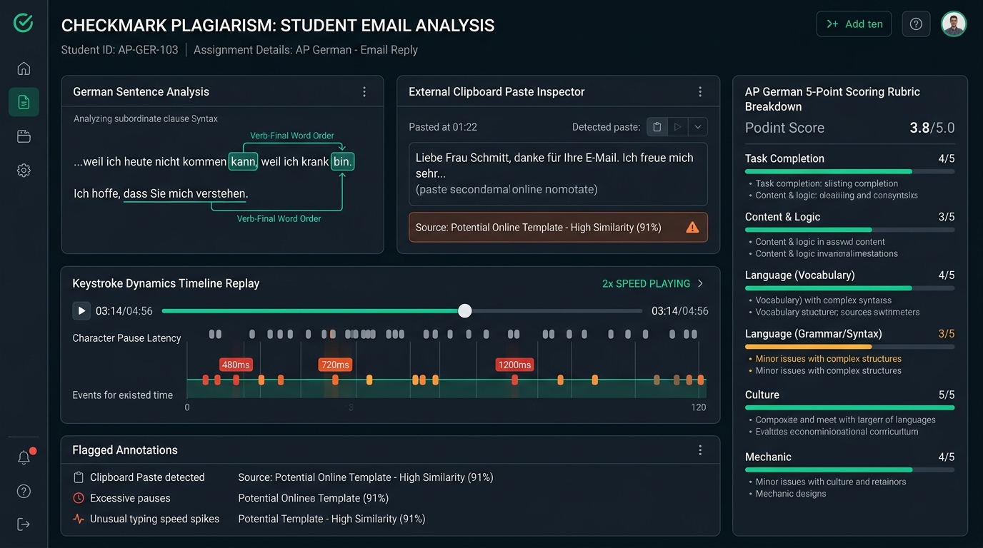Open settings gear in sidebar
This screenshot has height=548, width=983.
tap(24, 170)
